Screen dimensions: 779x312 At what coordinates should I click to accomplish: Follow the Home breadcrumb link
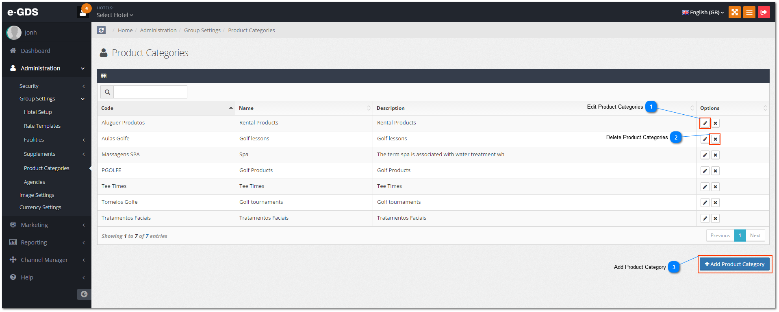[x=125, y=31]
